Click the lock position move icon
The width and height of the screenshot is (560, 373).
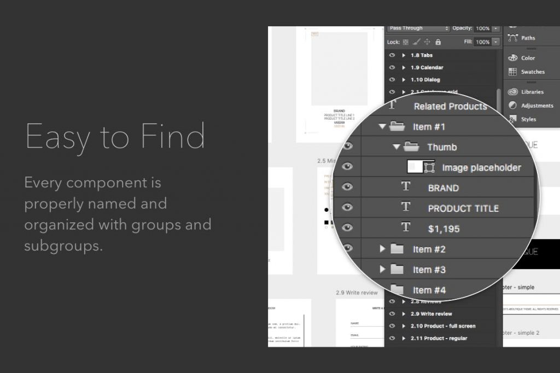[x=427, y=42]
